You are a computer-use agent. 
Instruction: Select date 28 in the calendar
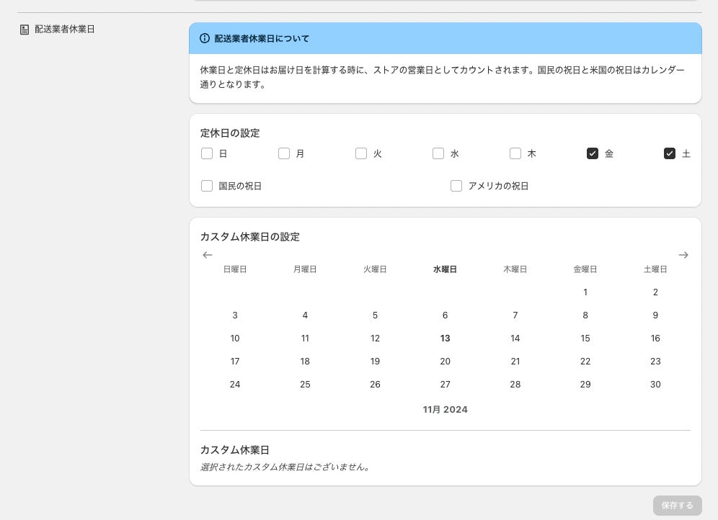click(x=515, y=385)
